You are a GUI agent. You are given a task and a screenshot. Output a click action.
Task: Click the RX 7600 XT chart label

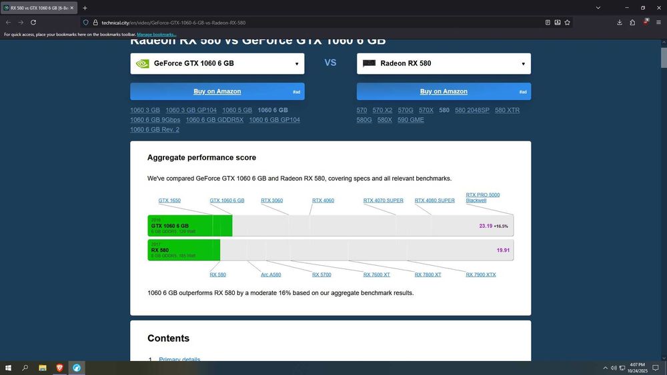click(376, 275)
